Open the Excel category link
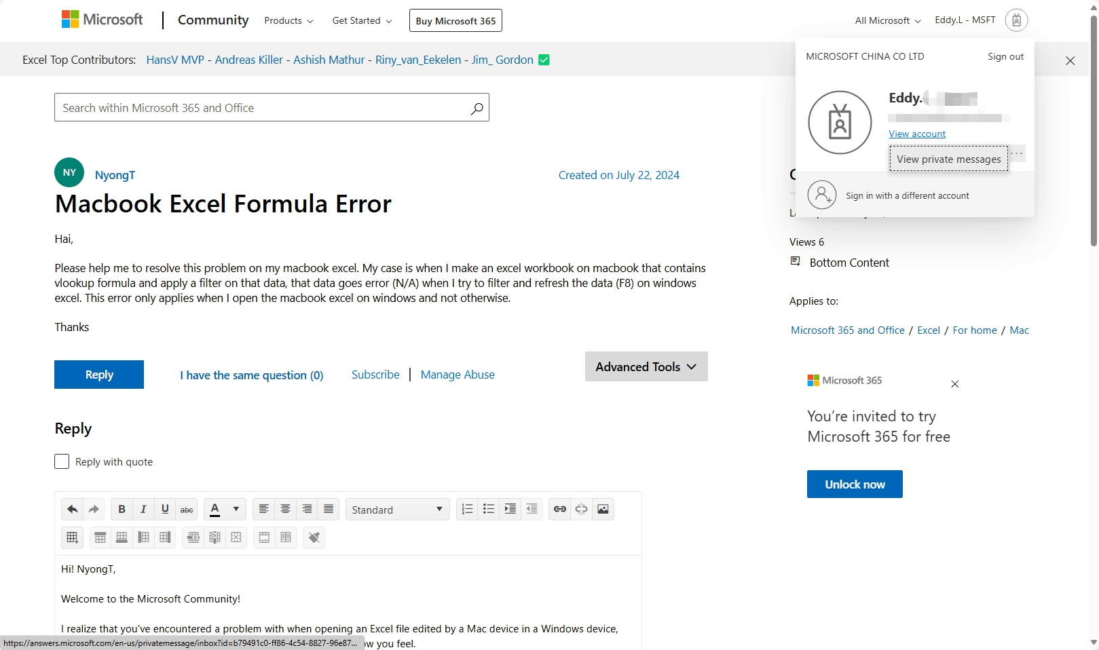This screenshot has width=1099, height=650. 929,330
